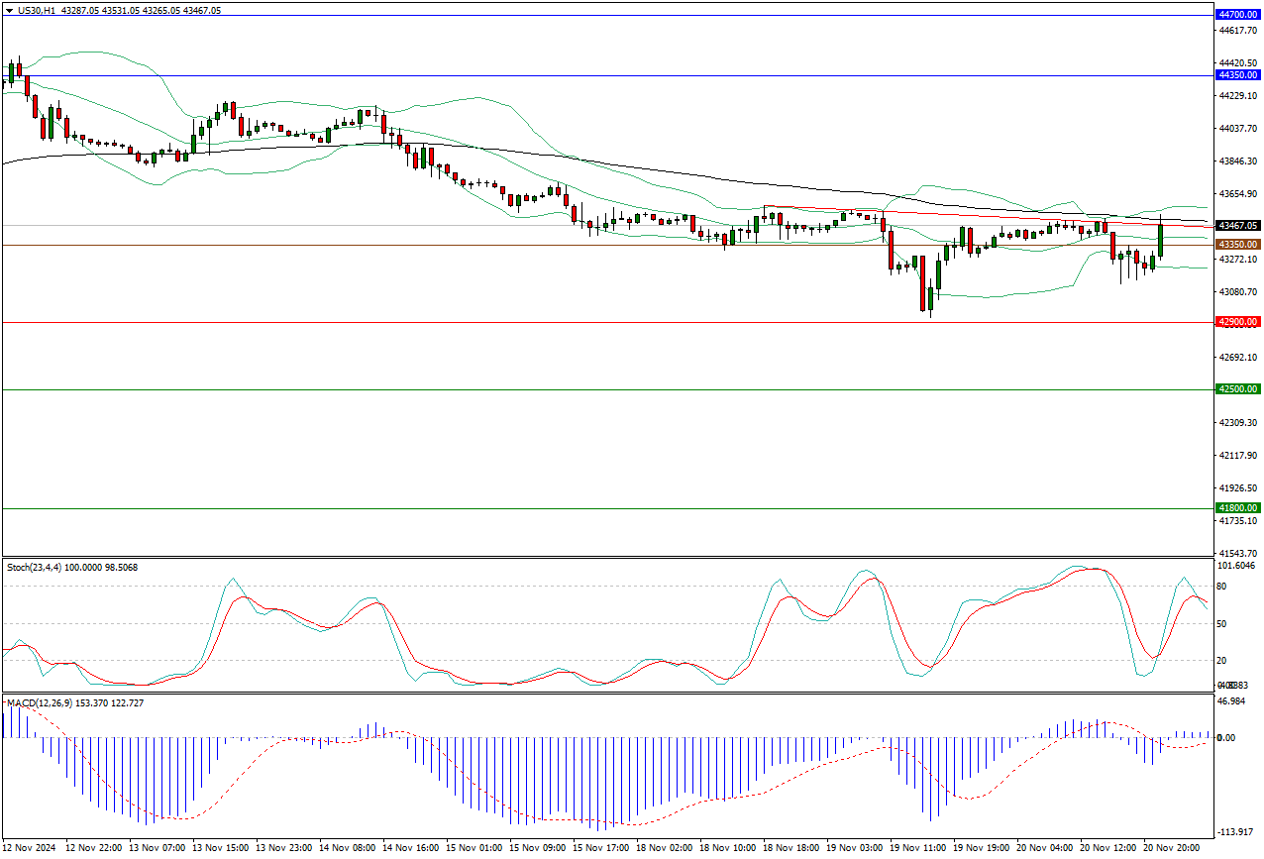Select the 44700.00 blue price label
This screenshot has width=1264, height=859.
coord(1237,15)
